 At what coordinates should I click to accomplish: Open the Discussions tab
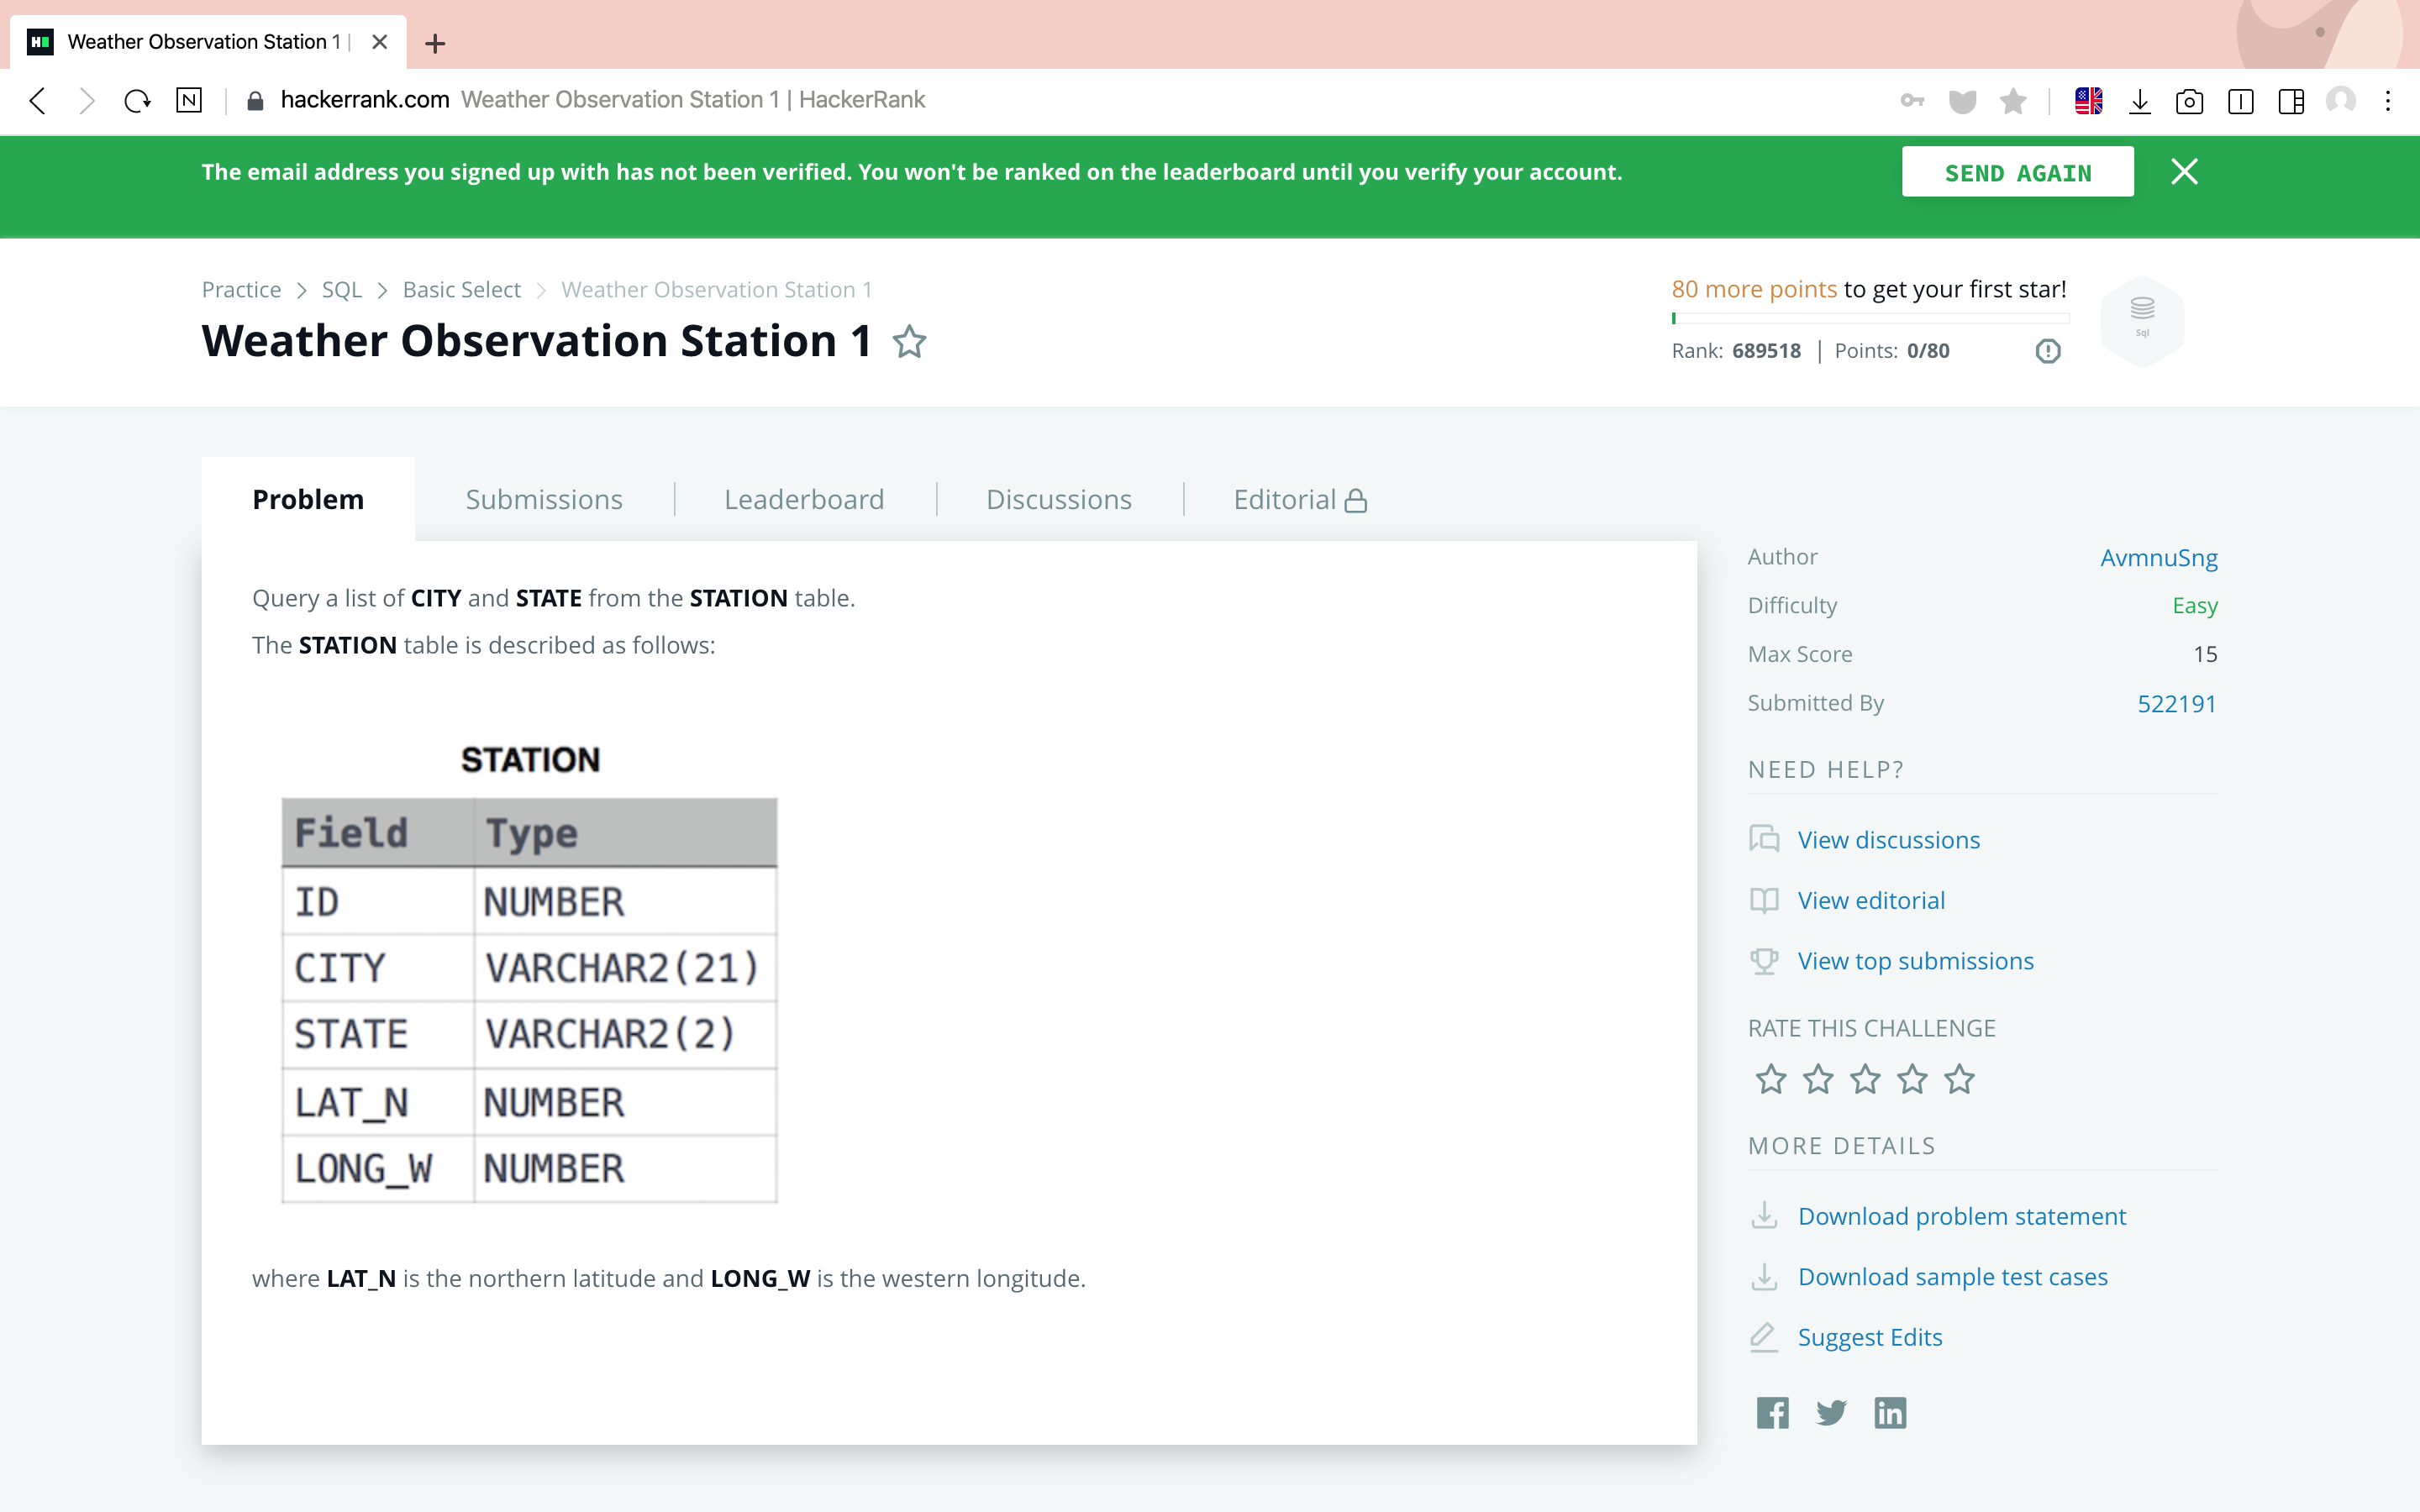(x=1058, y=499)
